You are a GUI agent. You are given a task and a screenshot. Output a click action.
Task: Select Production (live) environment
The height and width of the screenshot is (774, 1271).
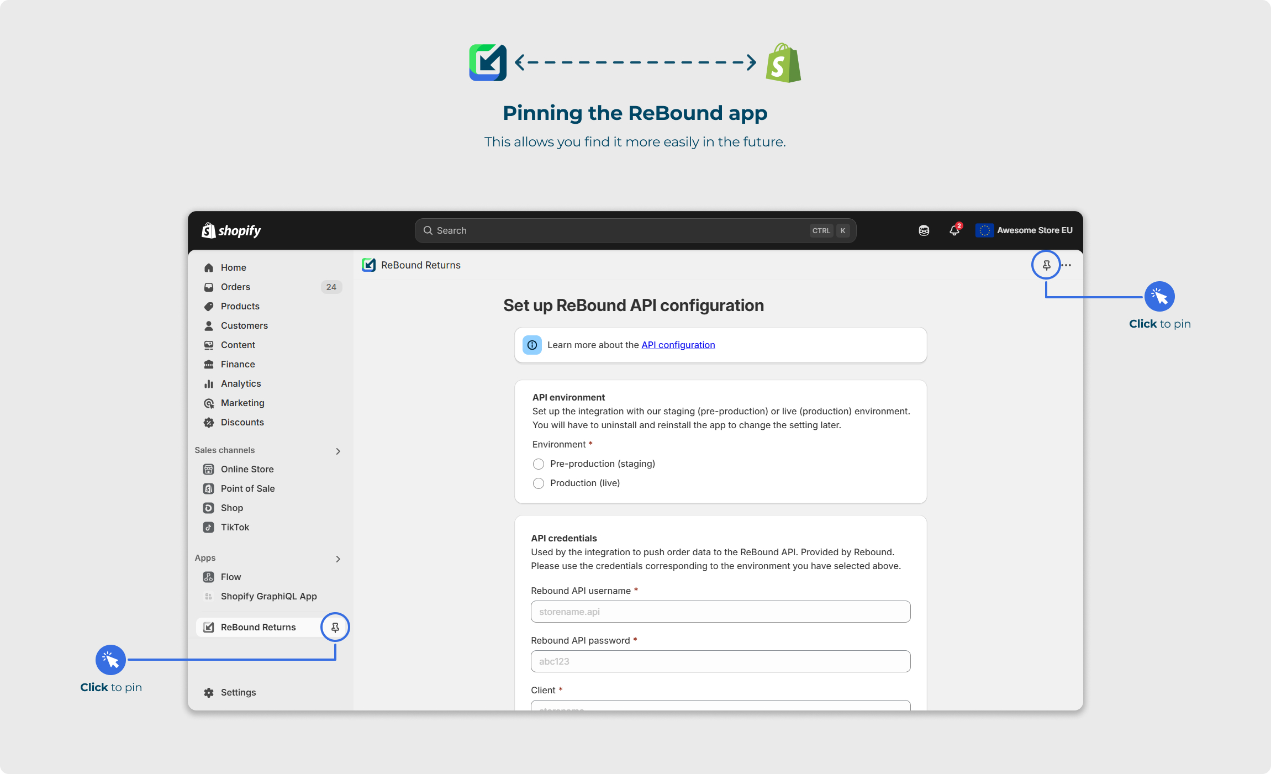click(x=539, y=483)
